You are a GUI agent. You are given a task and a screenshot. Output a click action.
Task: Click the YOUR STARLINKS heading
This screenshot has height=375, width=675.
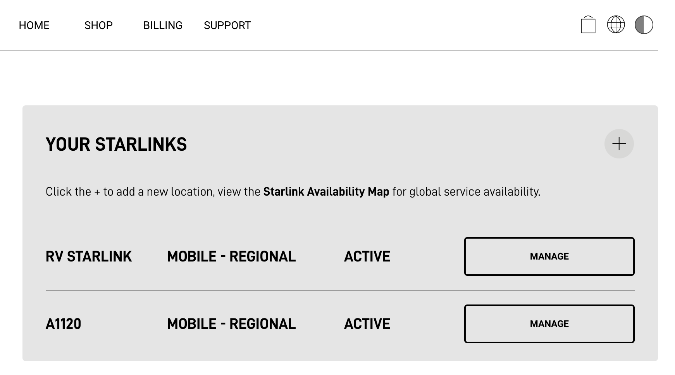(x=116, y=144)
